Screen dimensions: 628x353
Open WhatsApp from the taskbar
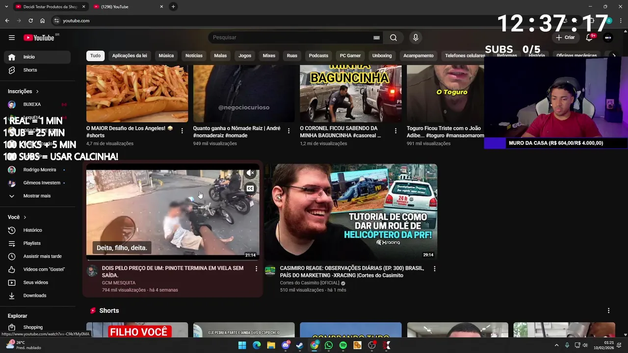point(329,345)
